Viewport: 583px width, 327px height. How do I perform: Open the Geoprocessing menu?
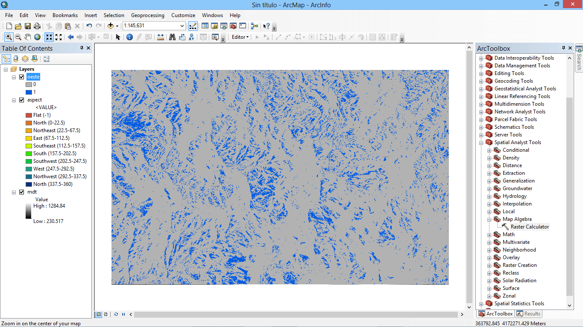coord(147,15)
